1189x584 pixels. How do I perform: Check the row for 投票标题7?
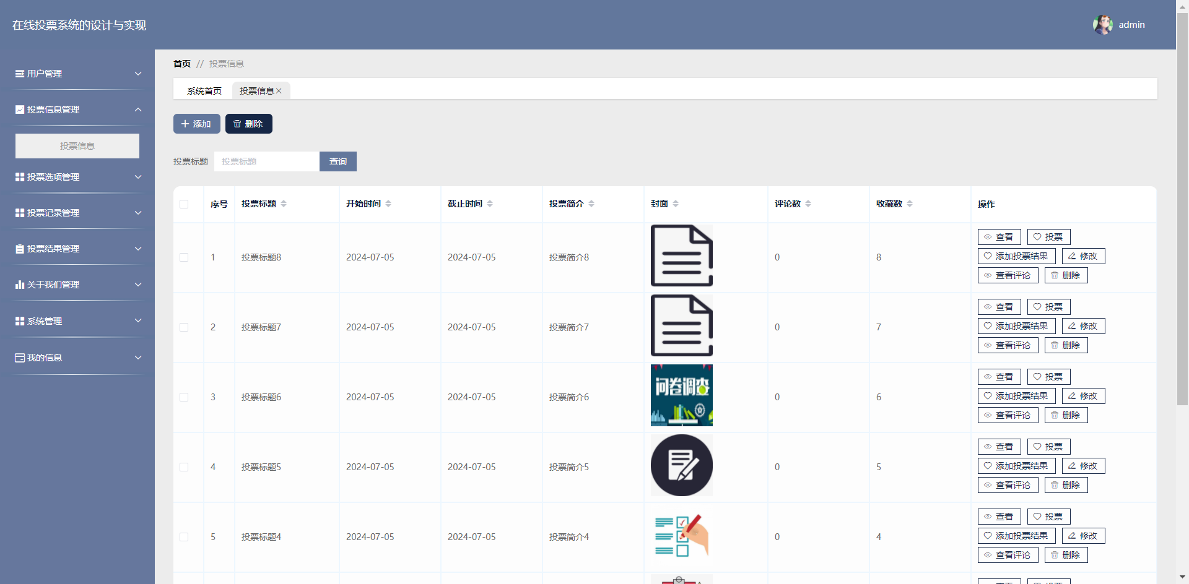[184, 327]
